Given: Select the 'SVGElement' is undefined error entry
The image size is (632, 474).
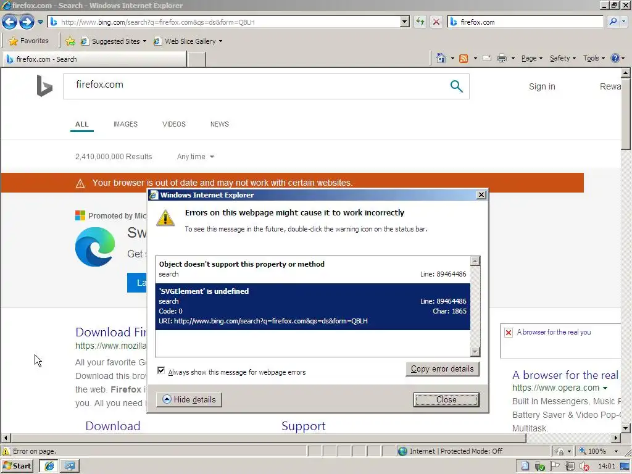Looking at the screenshot, I should (x=312, y=306).
